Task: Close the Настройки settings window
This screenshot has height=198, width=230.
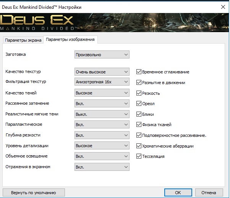Action: pos(223,7)
